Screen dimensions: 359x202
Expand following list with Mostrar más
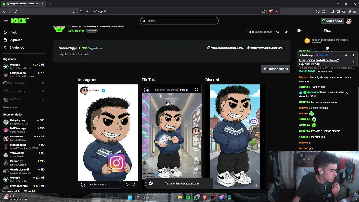[10, 107]
